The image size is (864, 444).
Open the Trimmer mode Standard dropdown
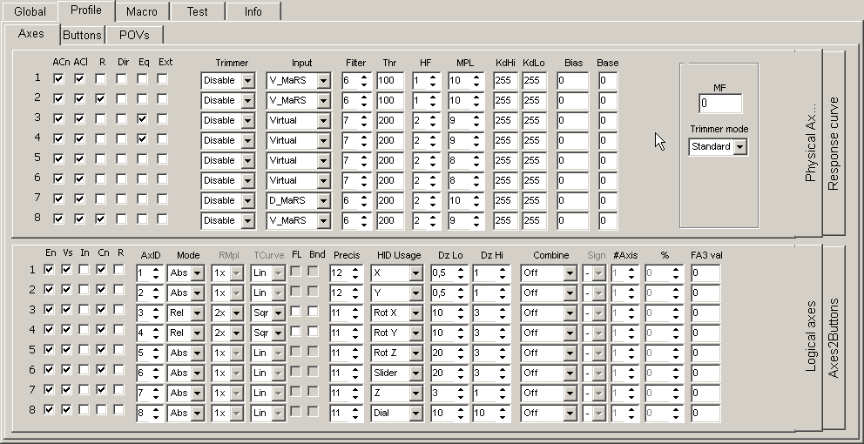[740, 147]
